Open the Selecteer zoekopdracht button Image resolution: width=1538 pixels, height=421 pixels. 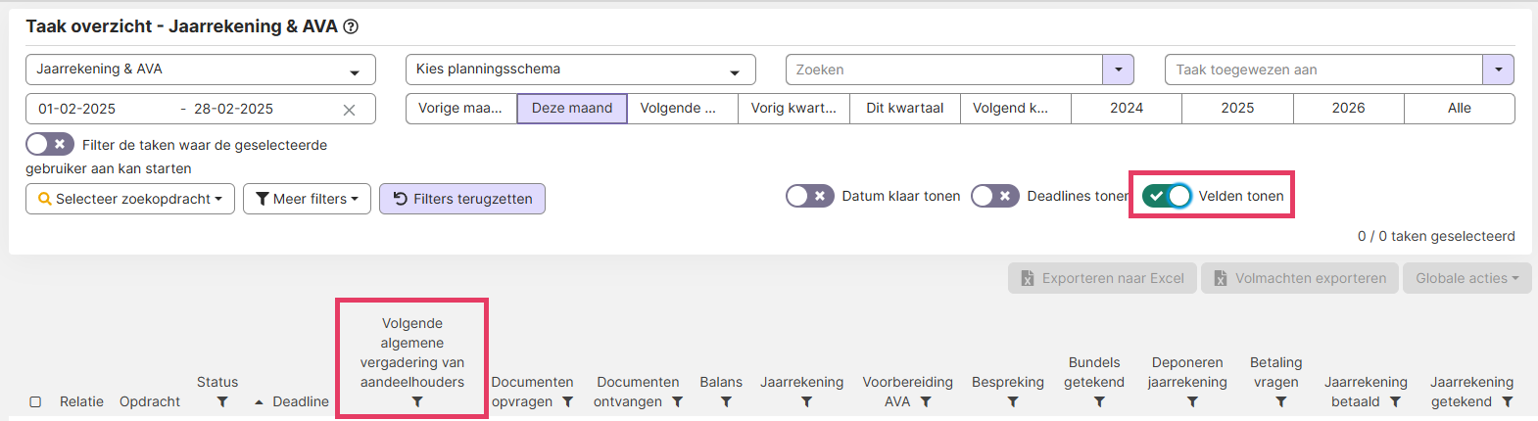point(130,199)
